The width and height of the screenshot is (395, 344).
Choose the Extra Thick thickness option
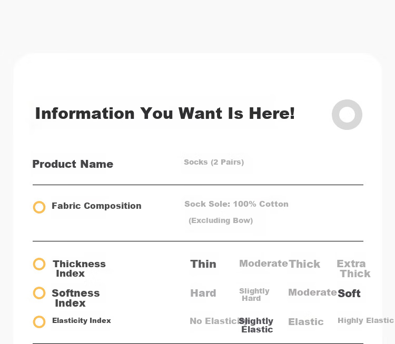pos(353,268)
